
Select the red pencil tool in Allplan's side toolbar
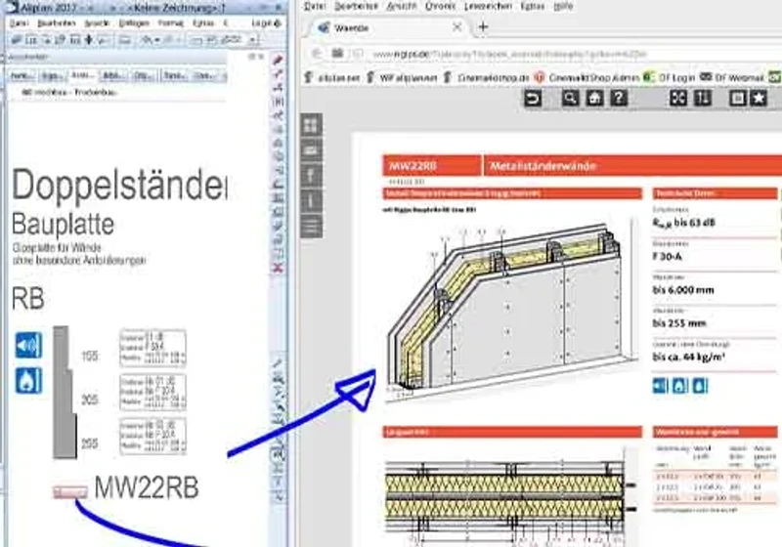pos(279,61)
